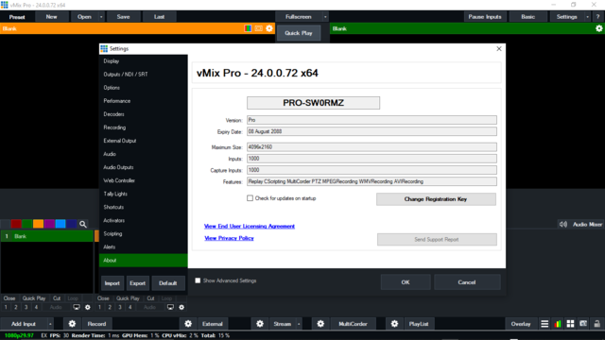Confirm settings with OK button
605x340 pixels.
click(x=406, y=282)
